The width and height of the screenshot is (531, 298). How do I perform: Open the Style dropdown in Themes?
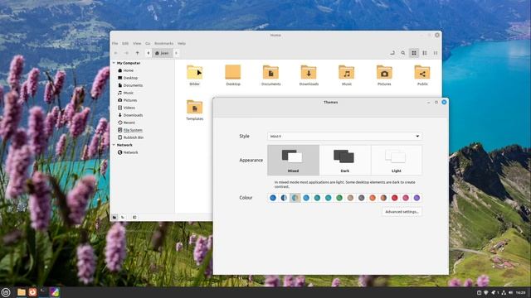point(345,136)
